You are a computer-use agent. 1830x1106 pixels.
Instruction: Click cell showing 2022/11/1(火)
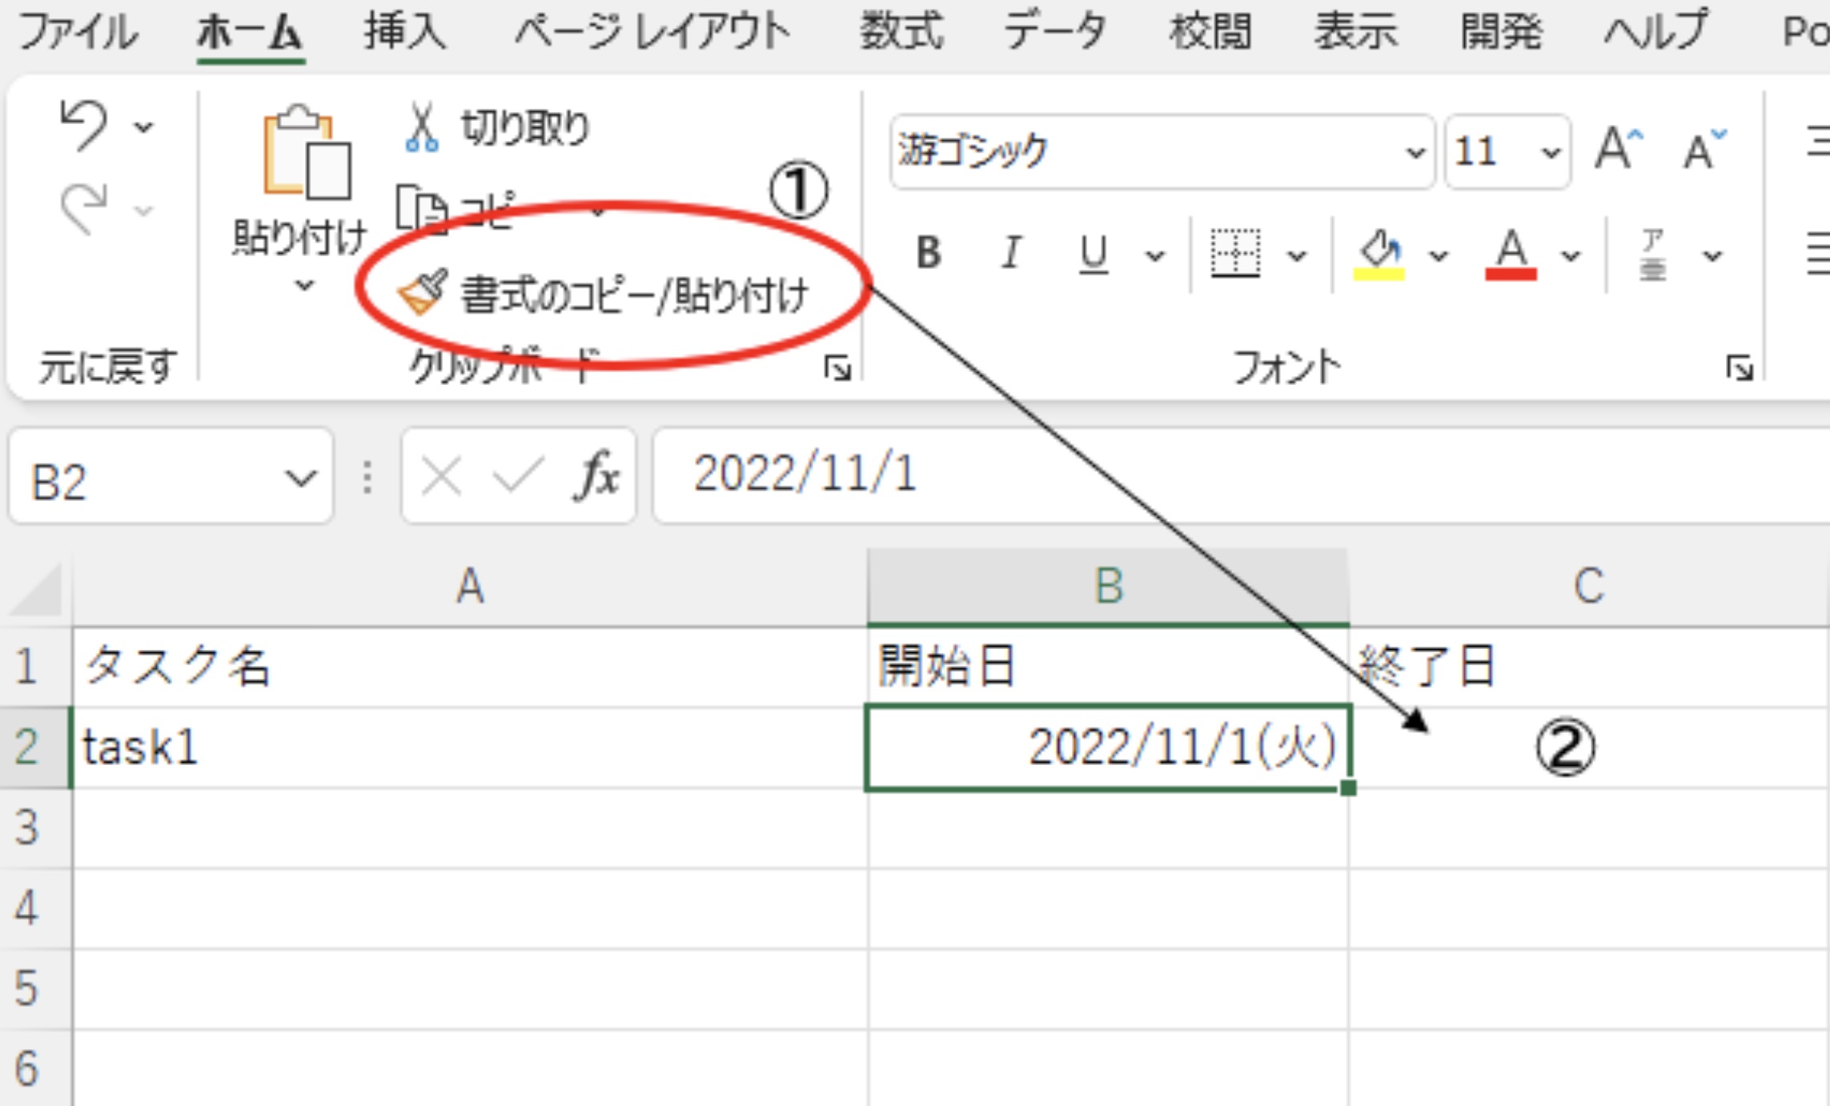(1108, 747)
